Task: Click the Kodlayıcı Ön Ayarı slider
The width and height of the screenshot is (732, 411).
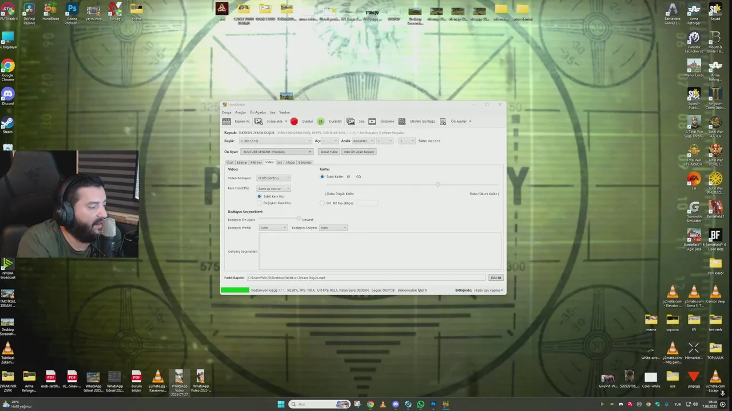Action: click(x=278, y=219)
